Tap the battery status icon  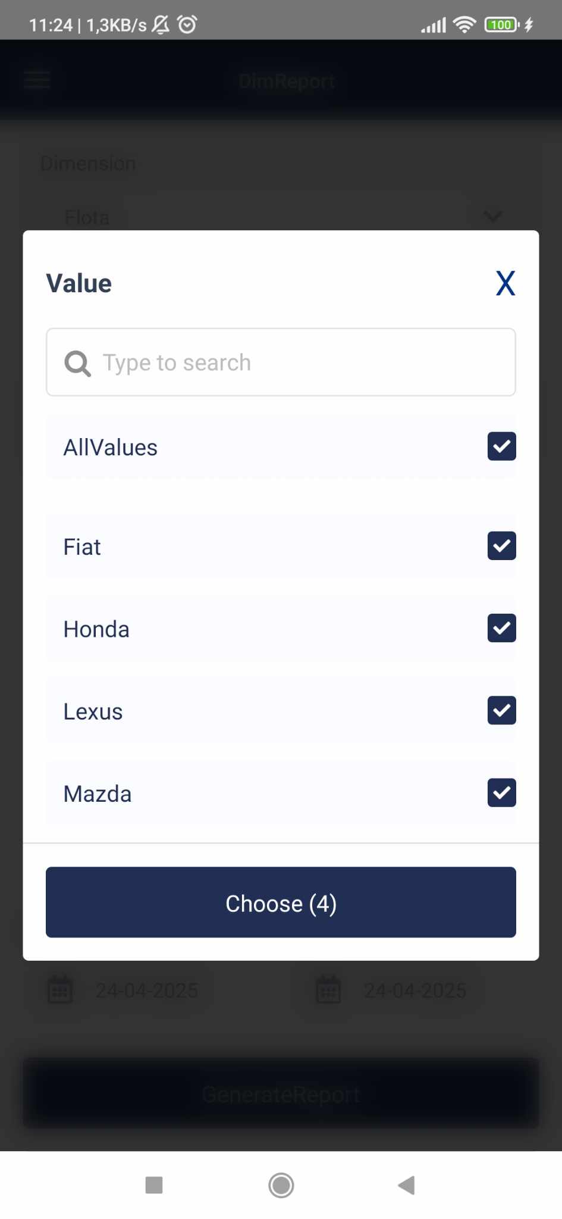[502, 25]
